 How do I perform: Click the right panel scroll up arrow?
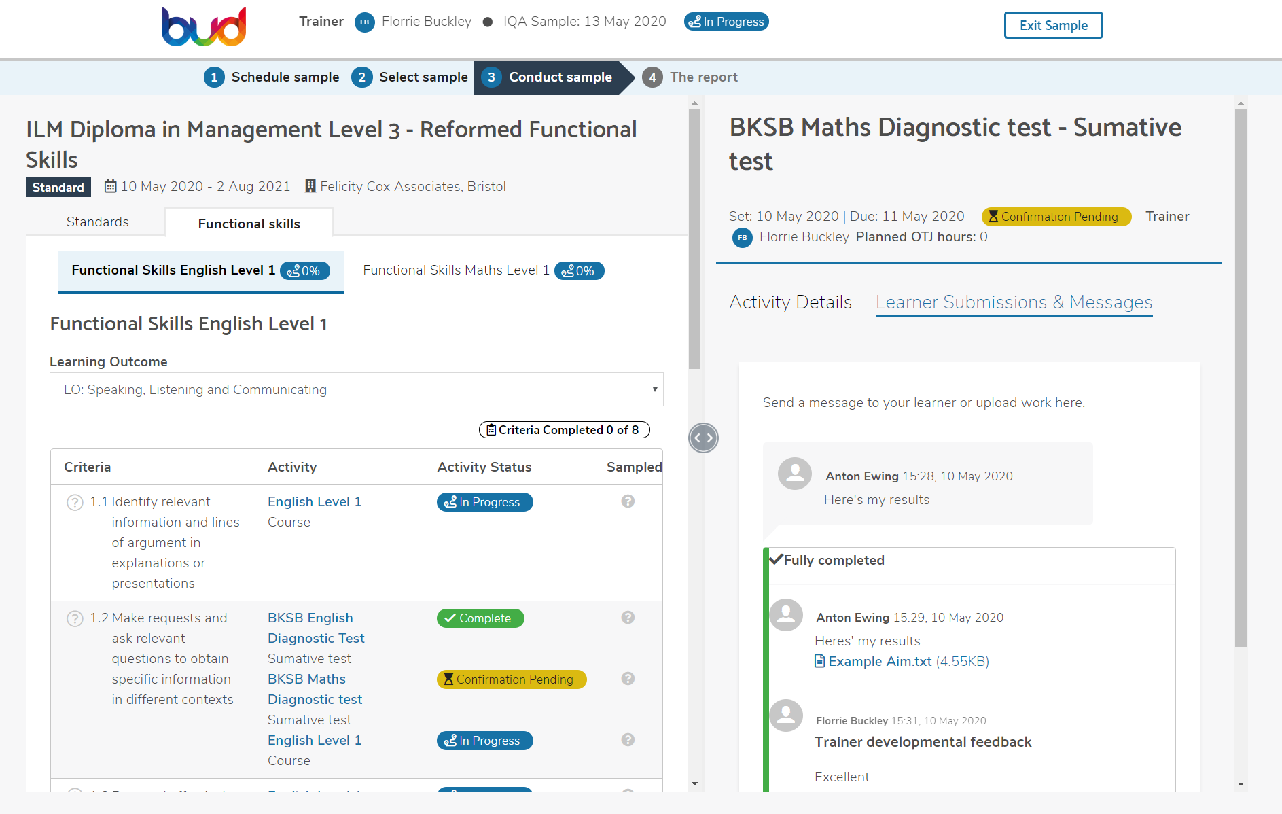coord(1241,104)
